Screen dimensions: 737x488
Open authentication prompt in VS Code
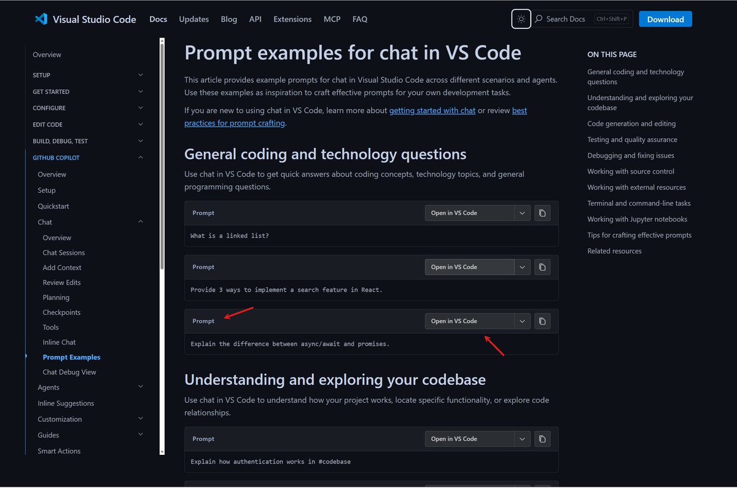(469, 439)
